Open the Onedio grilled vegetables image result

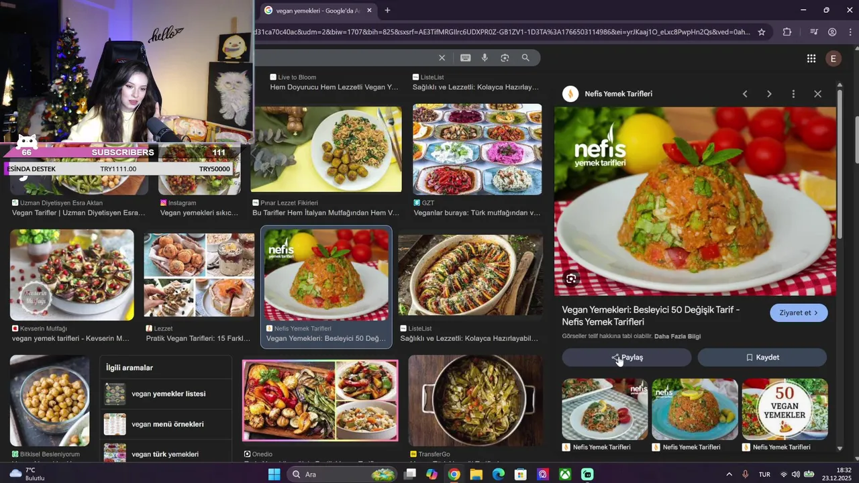(320, 400)
